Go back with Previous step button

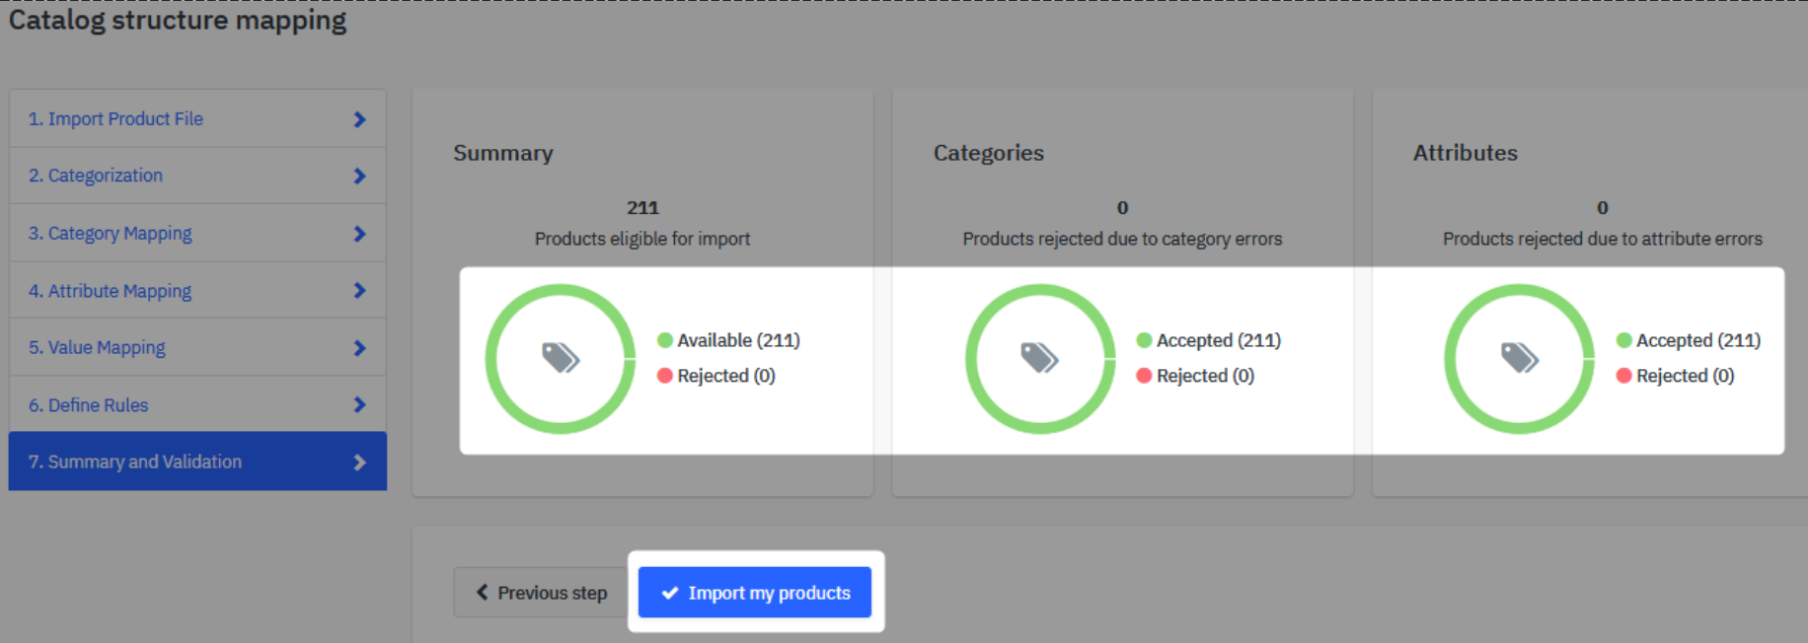[x=541, y=593]
